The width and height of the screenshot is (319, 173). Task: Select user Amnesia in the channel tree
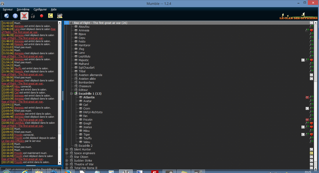pyautogui.click(x=84, y=31)
